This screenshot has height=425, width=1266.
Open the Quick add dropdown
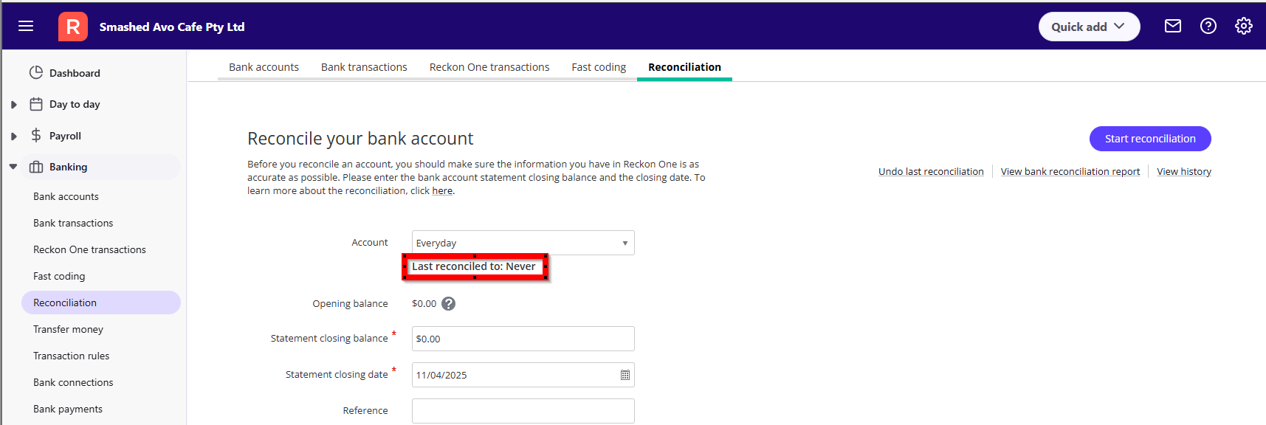[x=1089, y=27]
